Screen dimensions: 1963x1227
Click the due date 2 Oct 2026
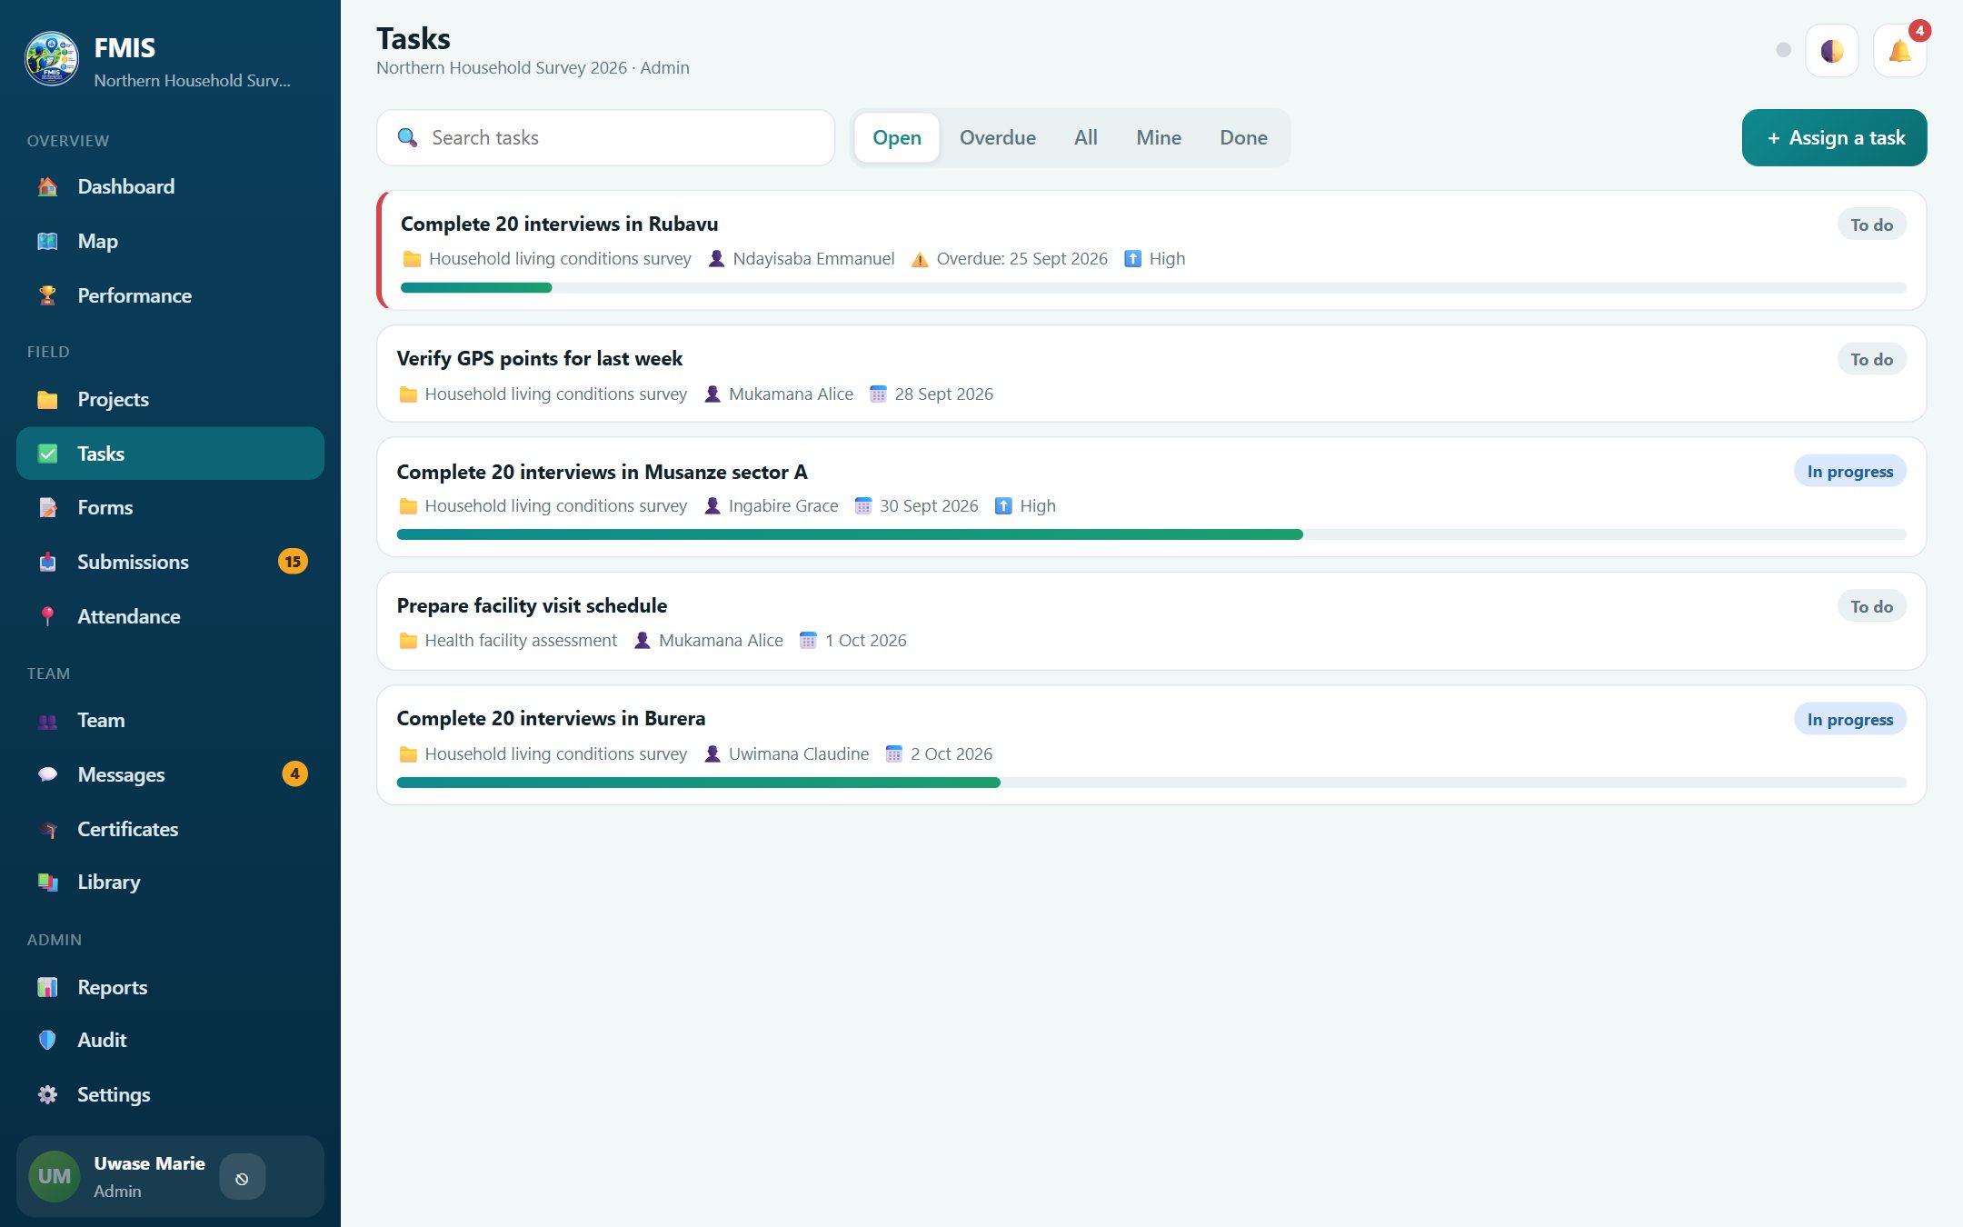pyautogui.click(x=952, y=753)
